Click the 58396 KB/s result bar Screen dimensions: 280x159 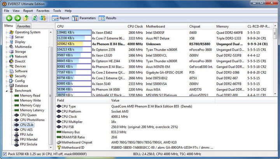pyautogui.click(x=74, y=89)
